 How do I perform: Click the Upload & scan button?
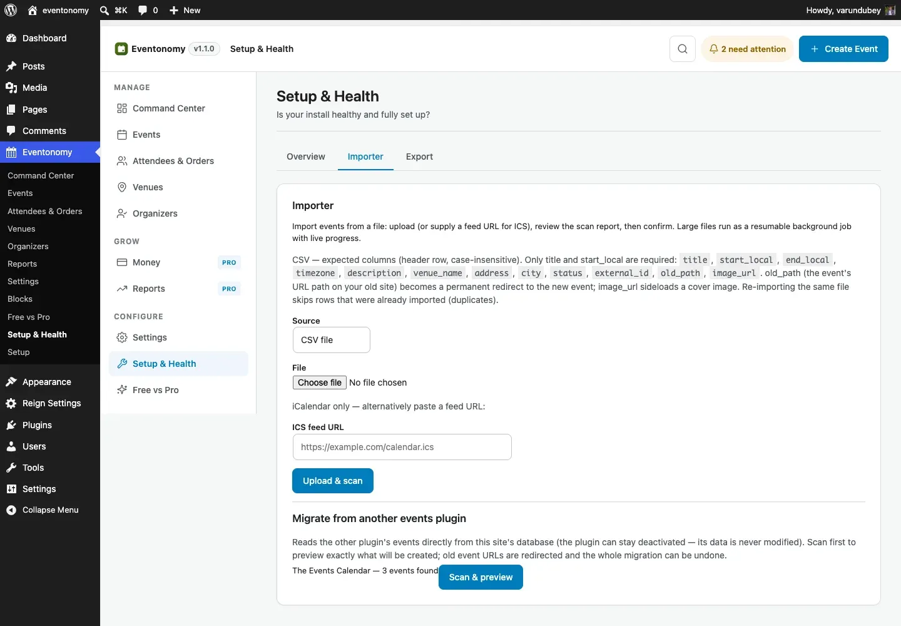click(333, 481)
